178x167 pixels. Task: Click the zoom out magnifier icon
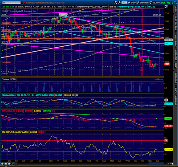click(9, 164)
